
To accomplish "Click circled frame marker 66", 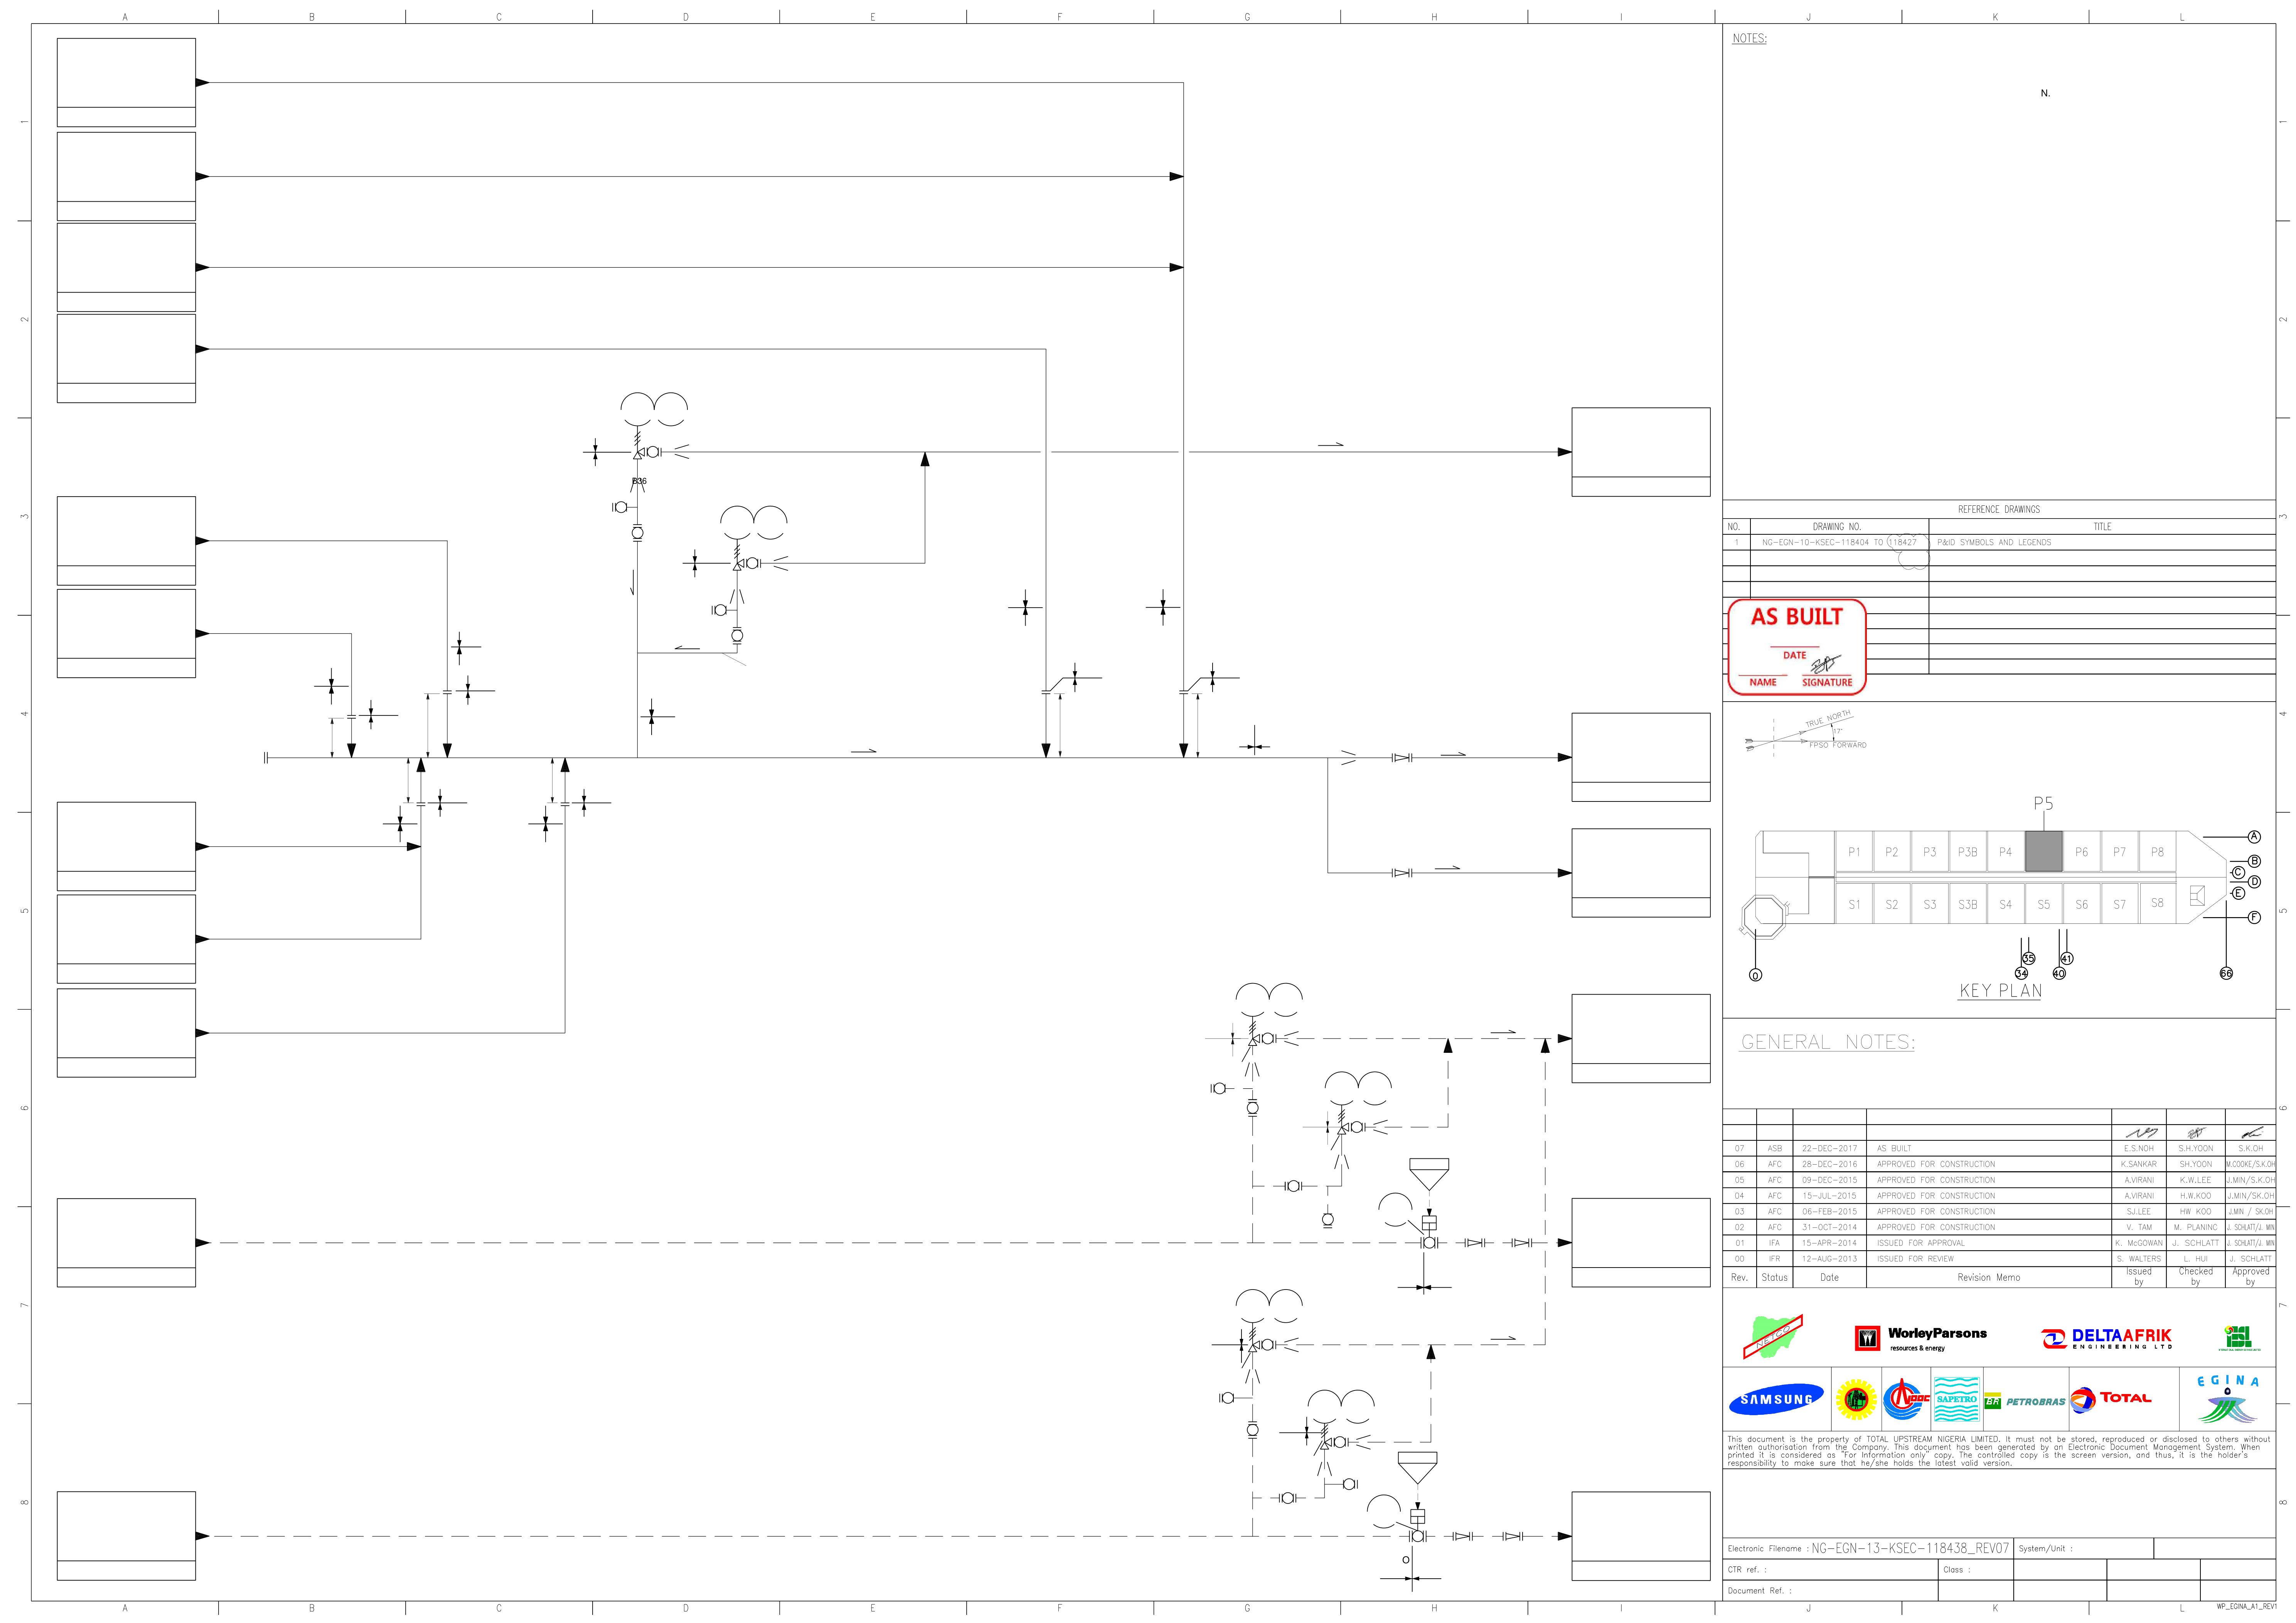I will click(2226, 973).
